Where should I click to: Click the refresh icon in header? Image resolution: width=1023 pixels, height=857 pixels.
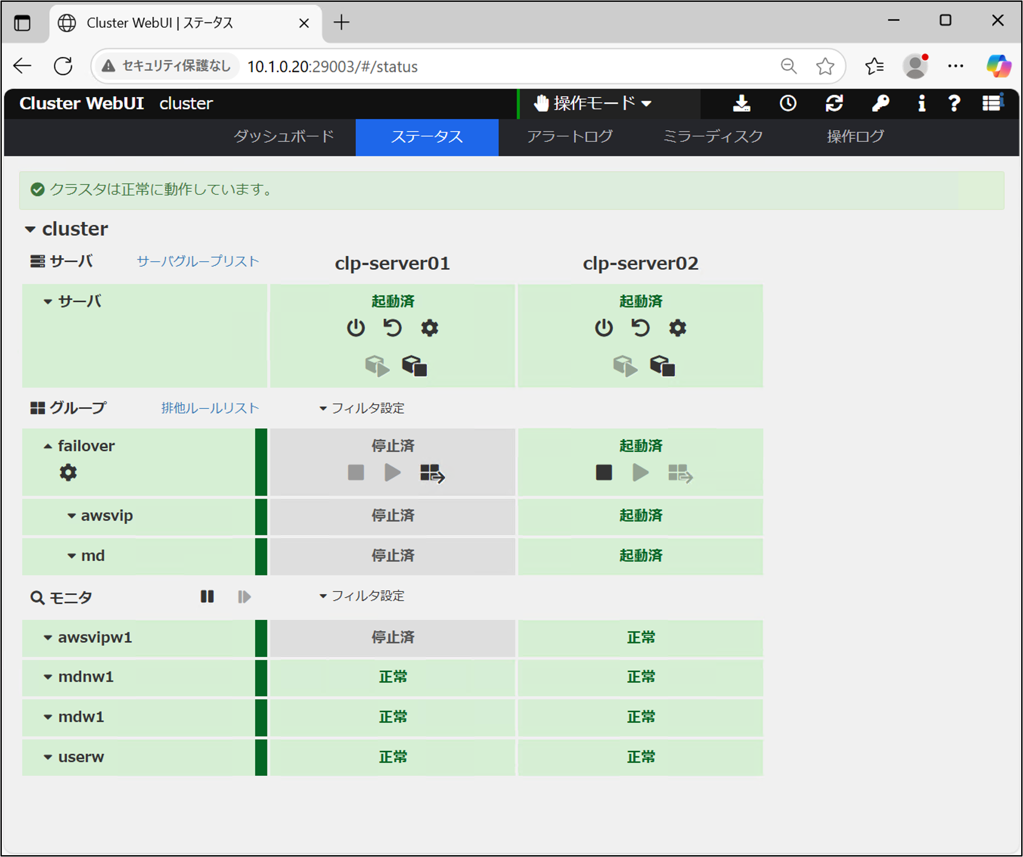[834, 104]
